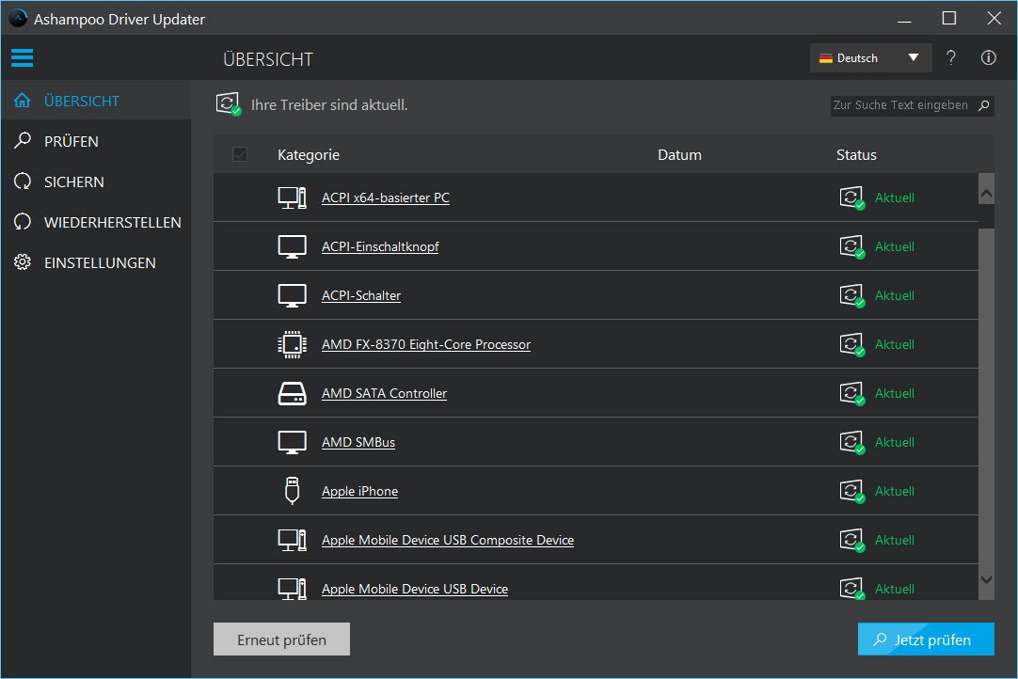Click the USB plug icon of Apple iPhone
This screenshot has height=679, width=1018.
[x=293, y=491]
